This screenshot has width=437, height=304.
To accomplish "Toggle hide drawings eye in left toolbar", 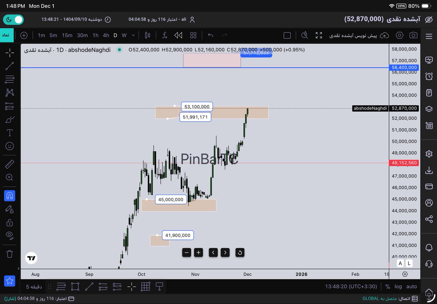I will tap(10, 236).
